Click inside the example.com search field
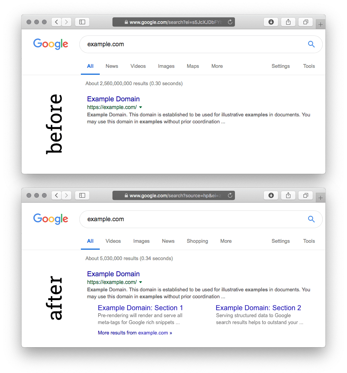The height and width of the screenshot is (373, 347). pos(154,44)
